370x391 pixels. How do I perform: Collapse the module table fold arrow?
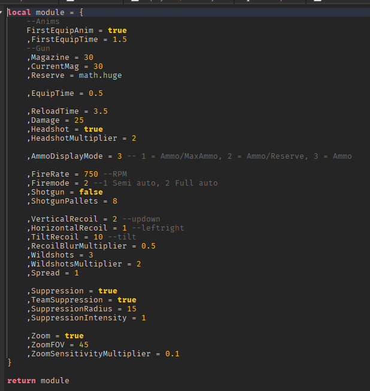click(x=2, y=12)
